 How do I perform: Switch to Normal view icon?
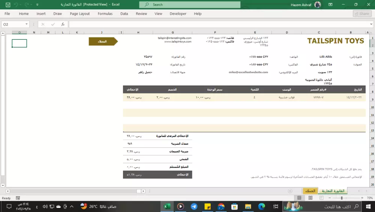299,198
